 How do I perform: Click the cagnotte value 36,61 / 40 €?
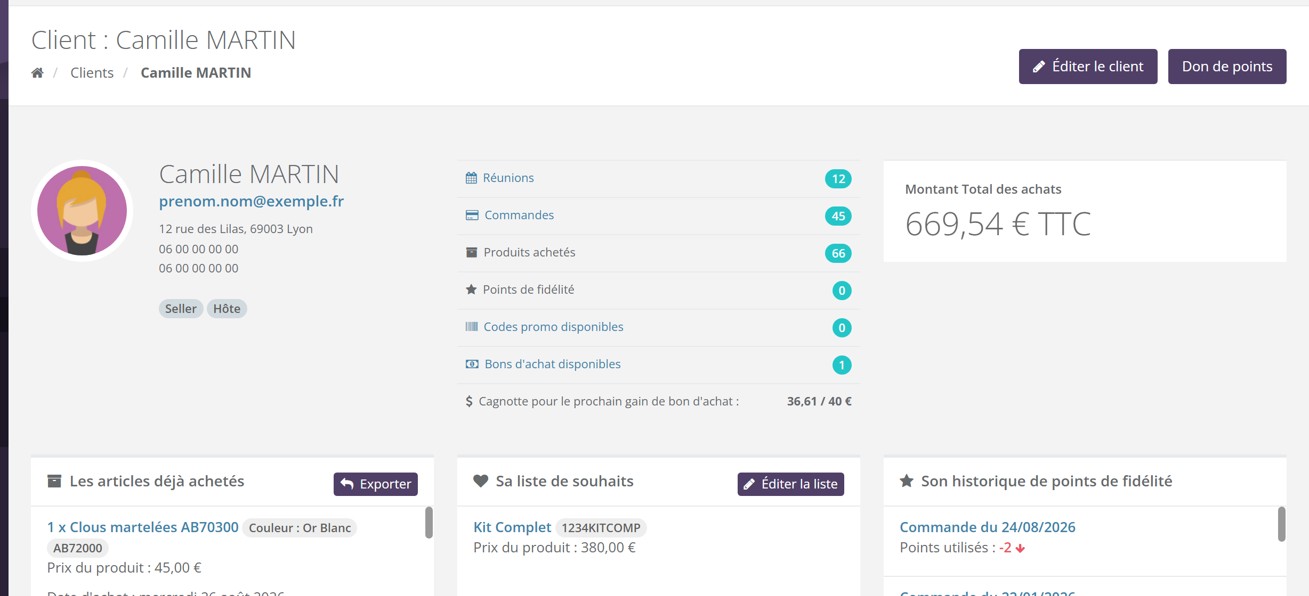click(819, 401)
